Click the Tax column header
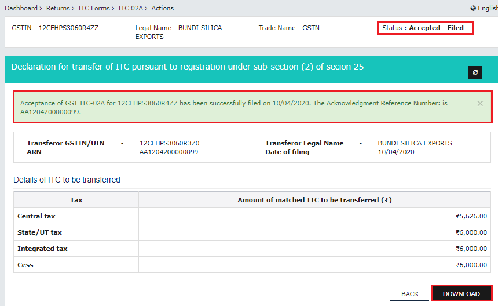 tap(76, 200)
